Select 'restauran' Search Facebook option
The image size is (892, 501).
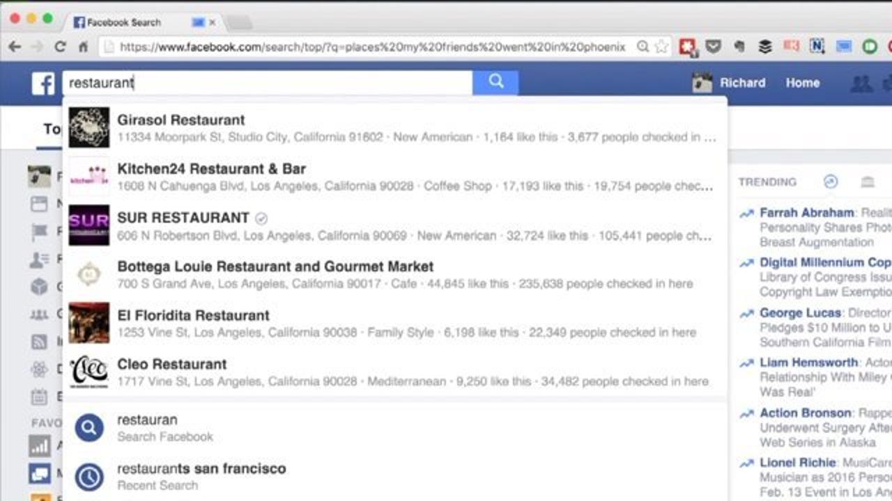(147, 420)
